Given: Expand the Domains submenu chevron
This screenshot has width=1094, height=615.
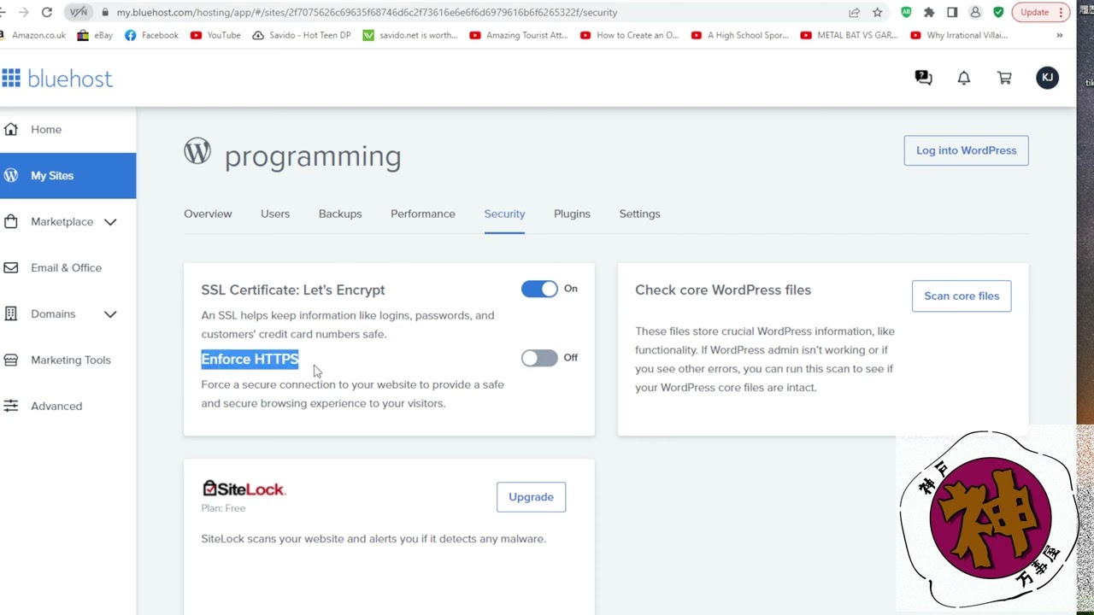Looking at the screenshot, I should [110, 313].
